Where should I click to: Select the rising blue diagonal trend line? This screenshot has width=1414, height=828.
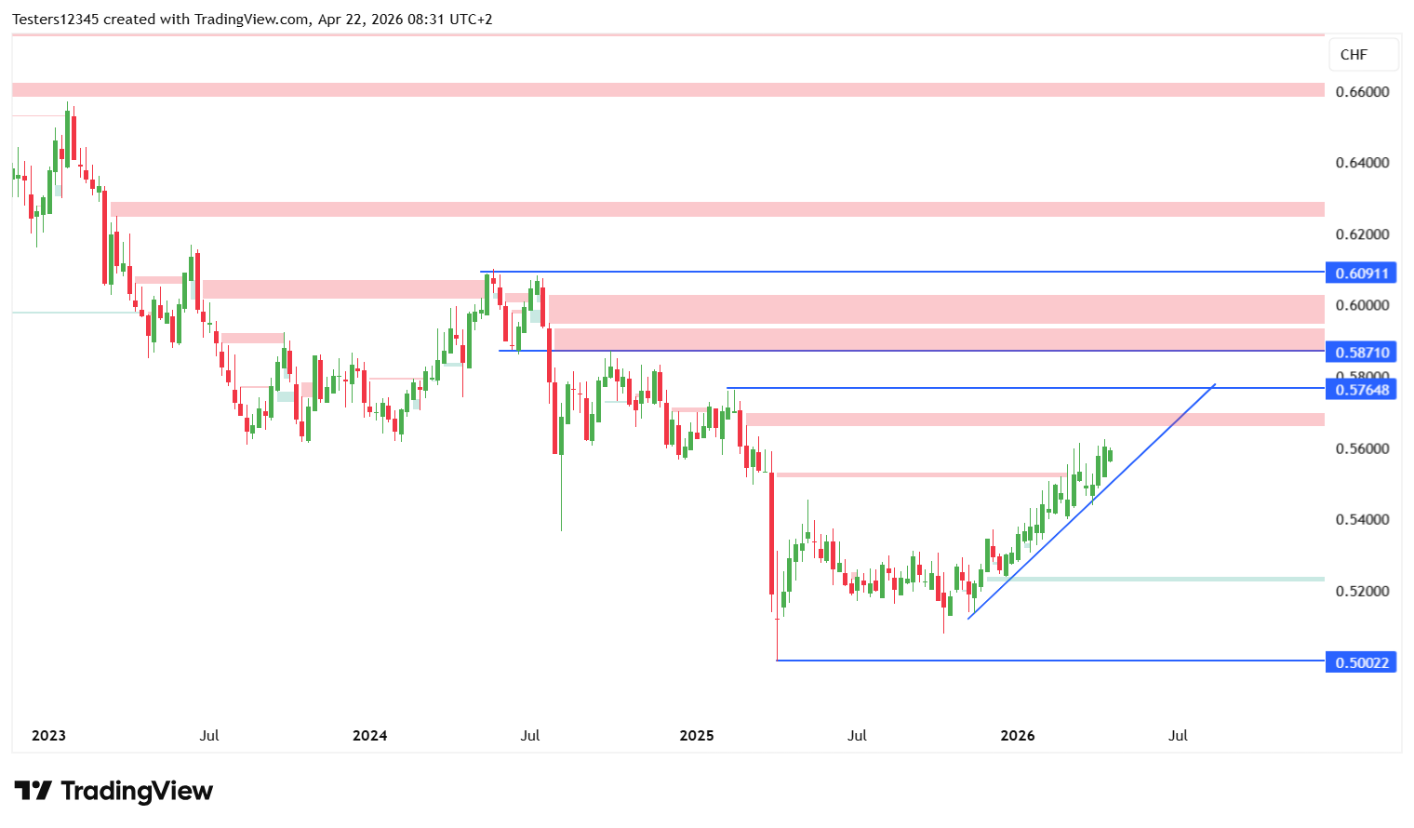point(1091,501)
